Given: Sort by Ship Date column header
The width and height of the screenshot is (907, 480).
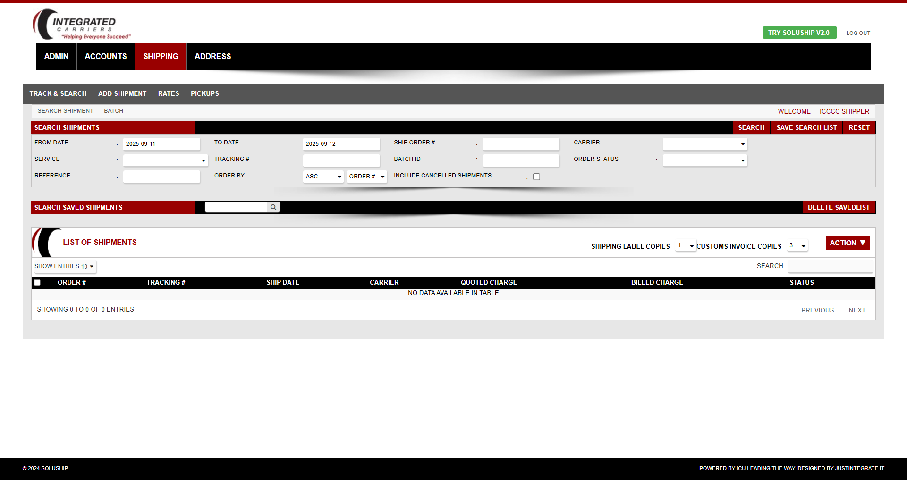Looking at the screenshot, I should tap(283, 282).
